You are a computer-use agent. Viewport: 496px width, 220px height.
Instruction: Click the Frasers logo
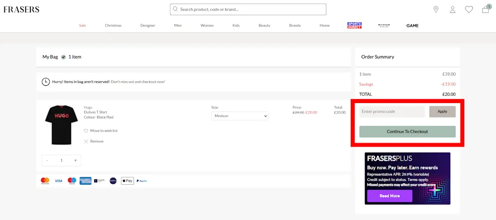[21, 9]
